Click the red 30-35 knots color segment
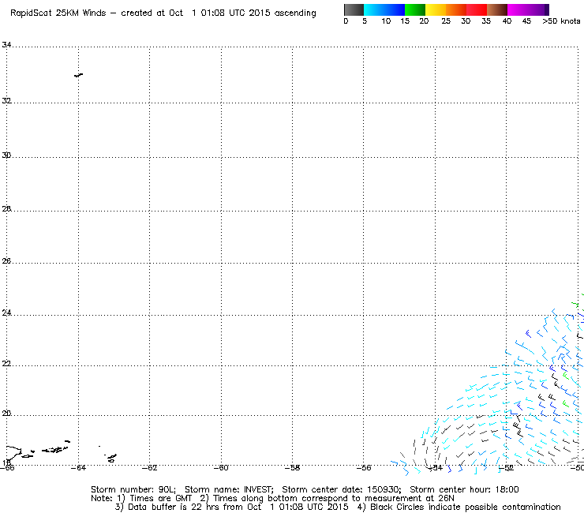 [x=477, y=9]
